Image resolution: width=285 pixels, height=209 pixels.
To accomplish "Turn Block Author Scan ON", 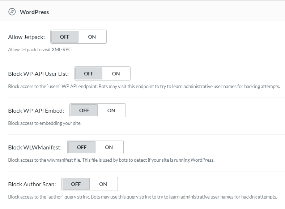I will pos(103,184).
